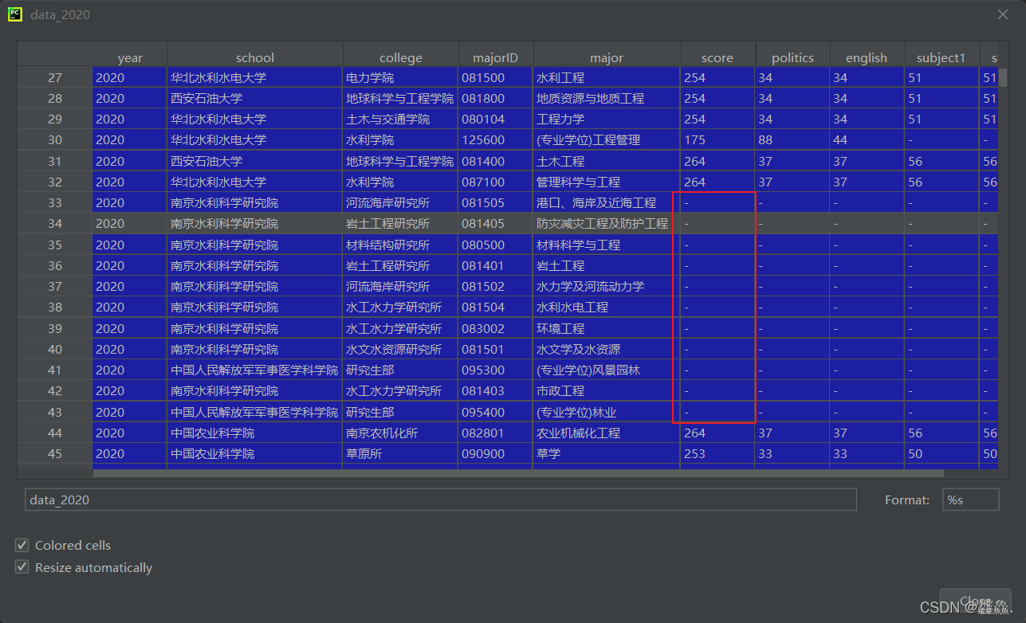Select the score column header
Screen dimensions: 1026x623
click(717, 57)
